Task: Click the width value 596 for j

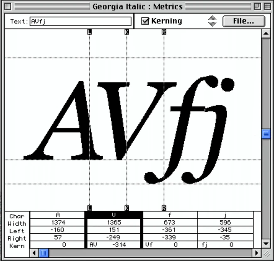Action: point(225,222)
